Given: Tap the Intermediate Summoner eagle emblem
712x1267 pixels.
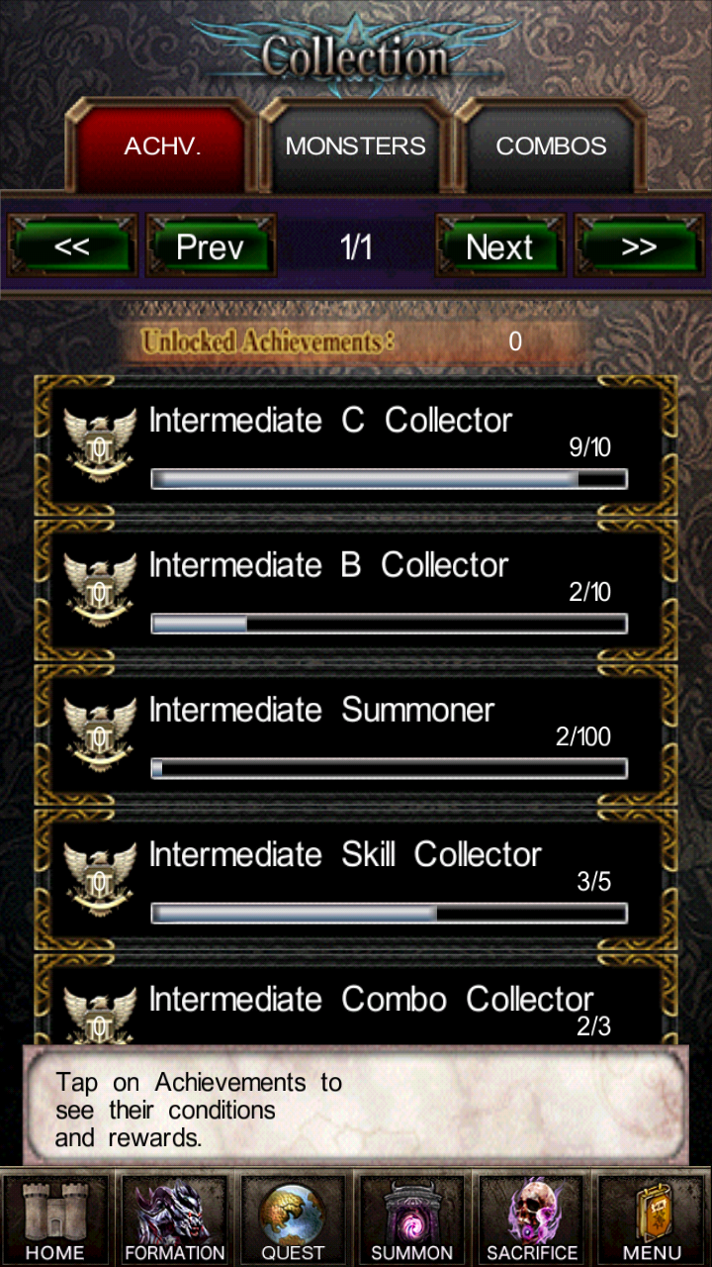Looking at the screenshot, I should [100, 733].
